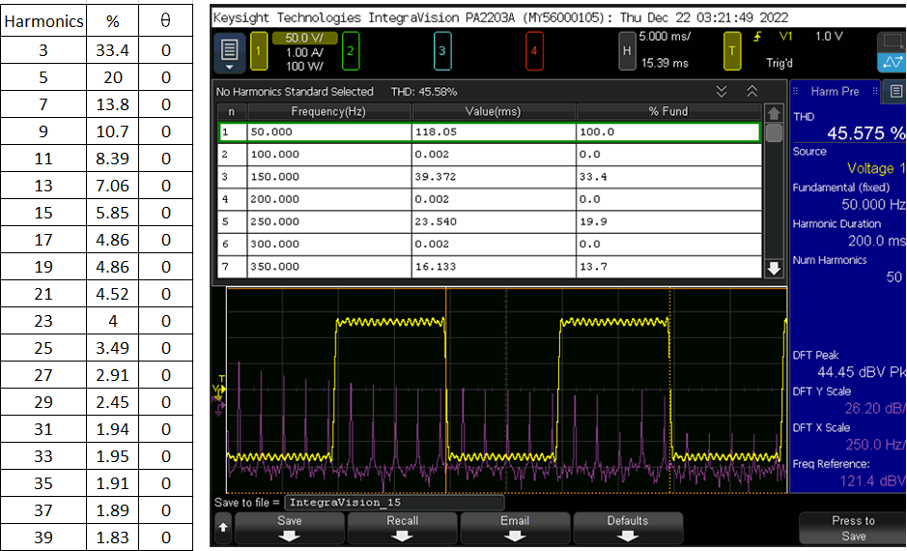Click scroll down arrow in harmonics table
Screen dimensions: 907x551
pos(774,268)
